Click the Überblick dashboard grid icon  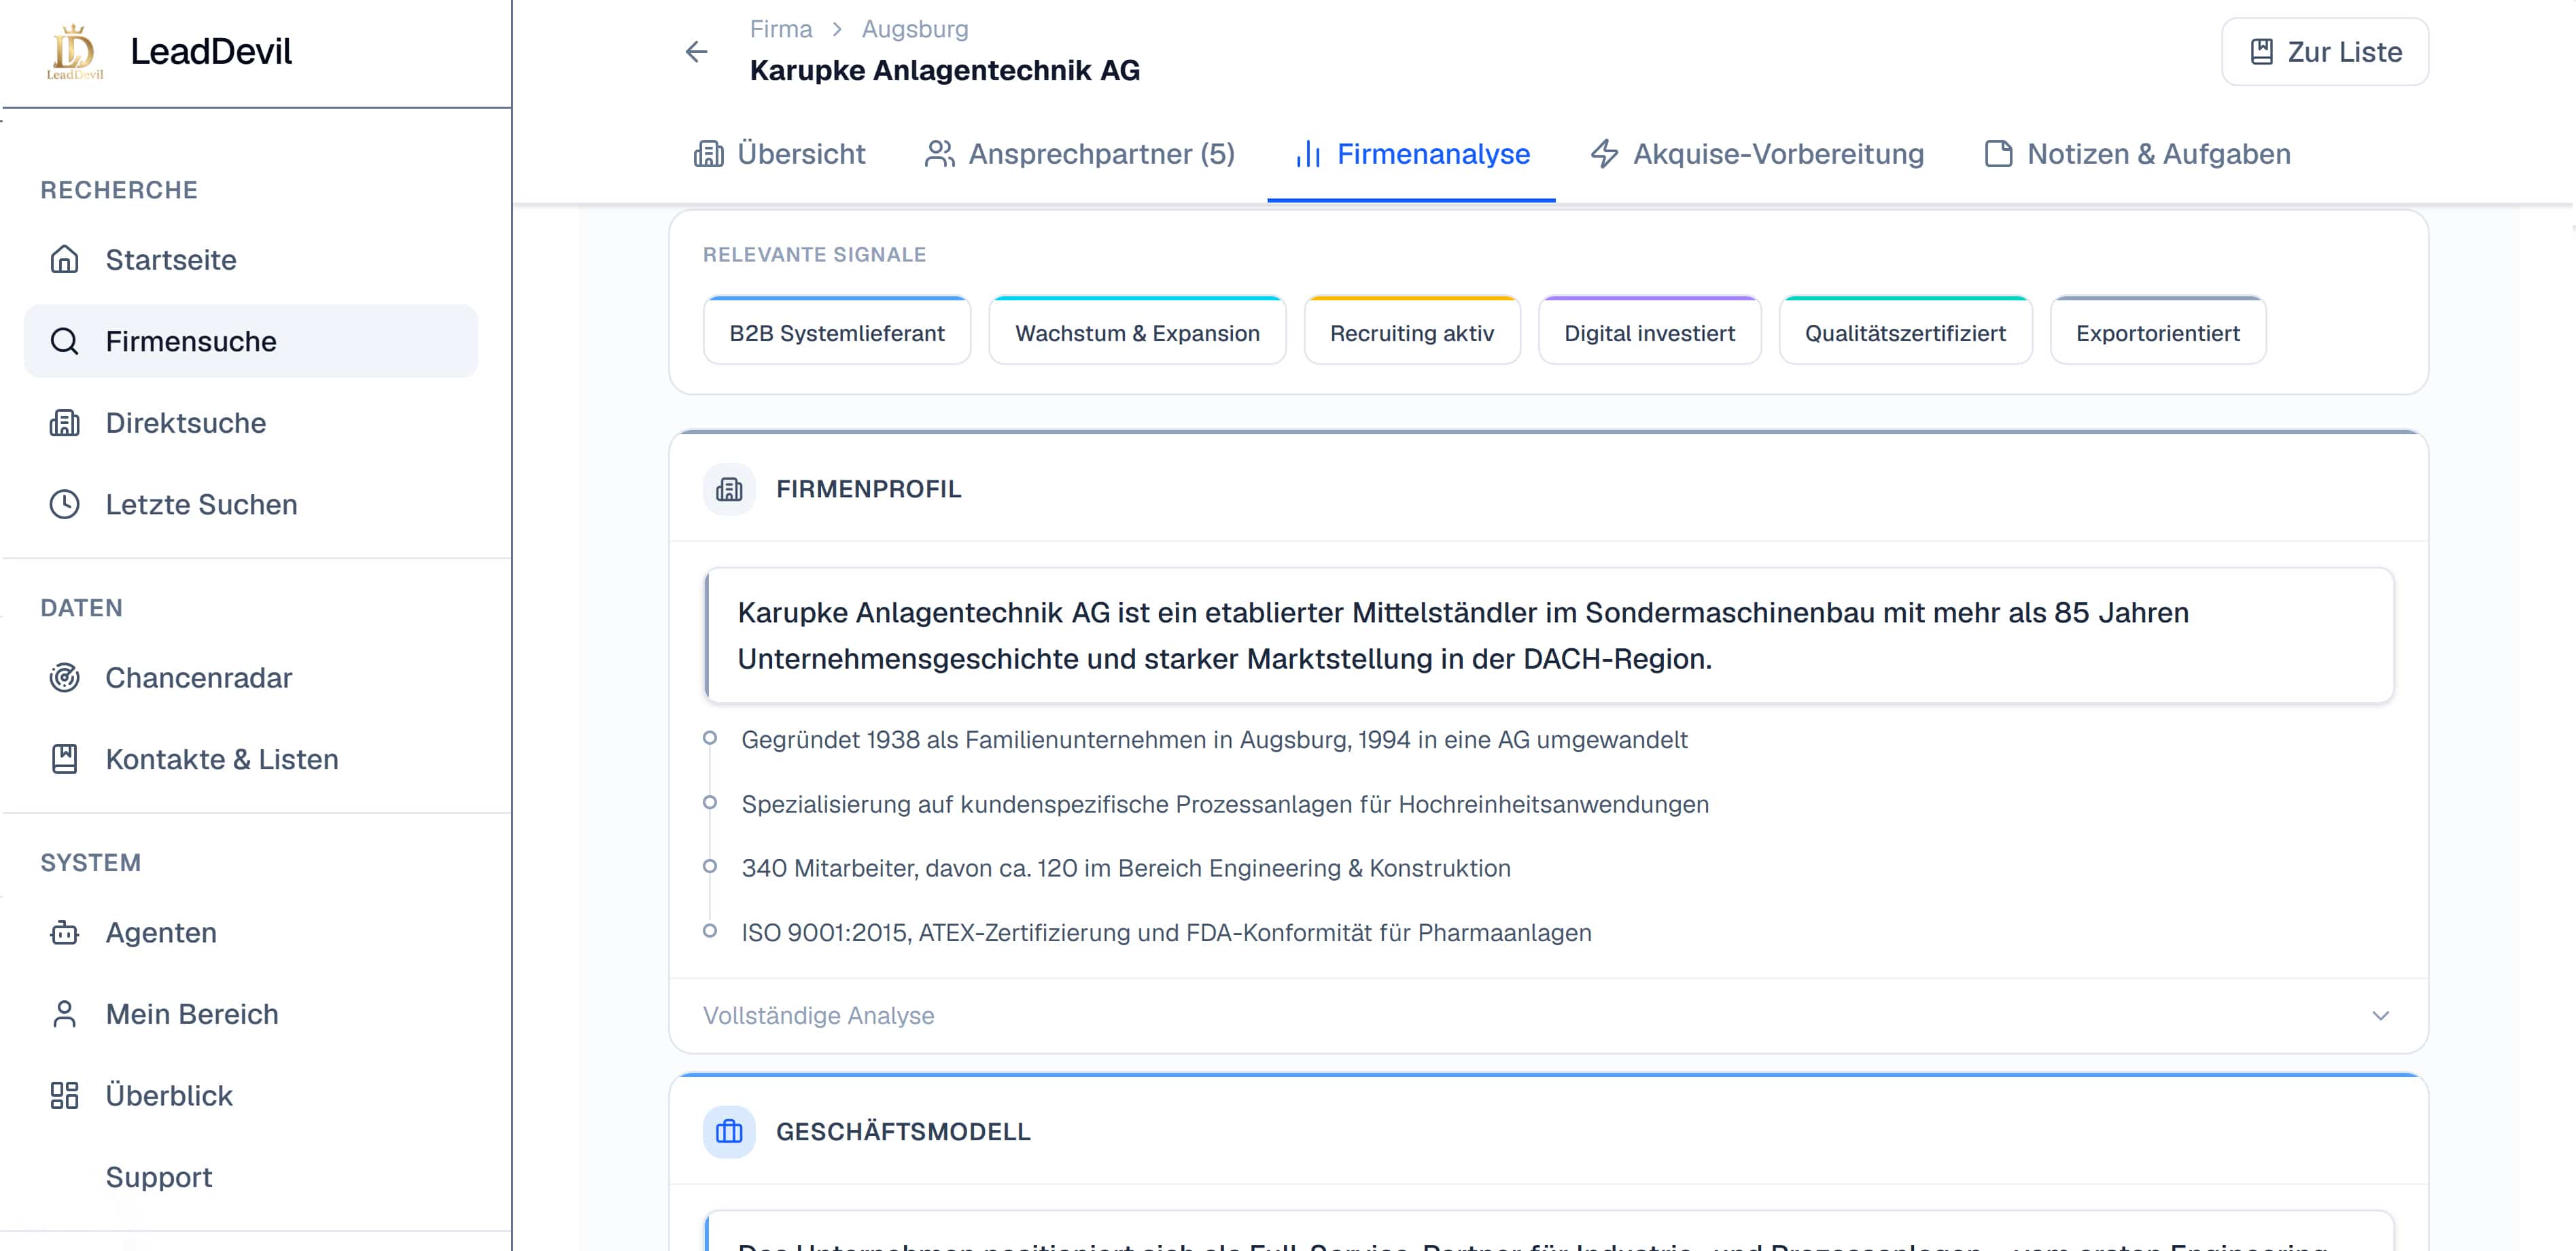(65, 1096)
